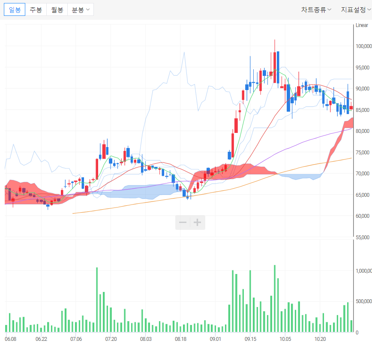Screen dimensions: 372x343
Task: Switch to the 월봉 monthly chart tab
Action: [57, 10]
